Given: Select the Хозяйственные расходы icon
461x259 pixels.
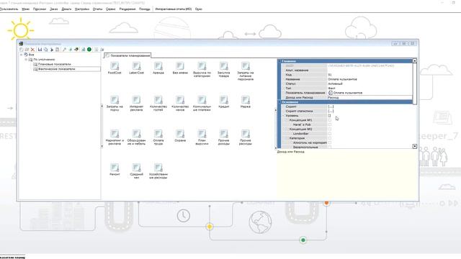Looking at the screenshot, I should click(x=158, y=168).
